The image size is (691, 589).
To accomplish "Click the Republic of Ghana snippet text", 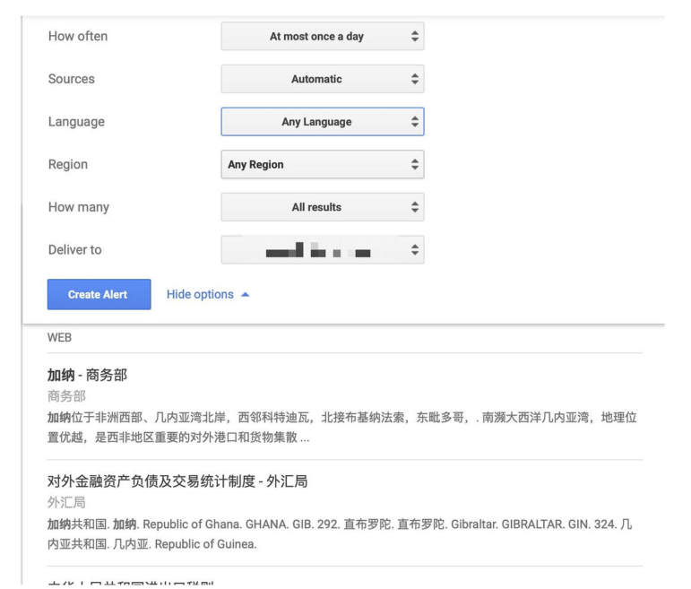I will (x=190, y=524).
